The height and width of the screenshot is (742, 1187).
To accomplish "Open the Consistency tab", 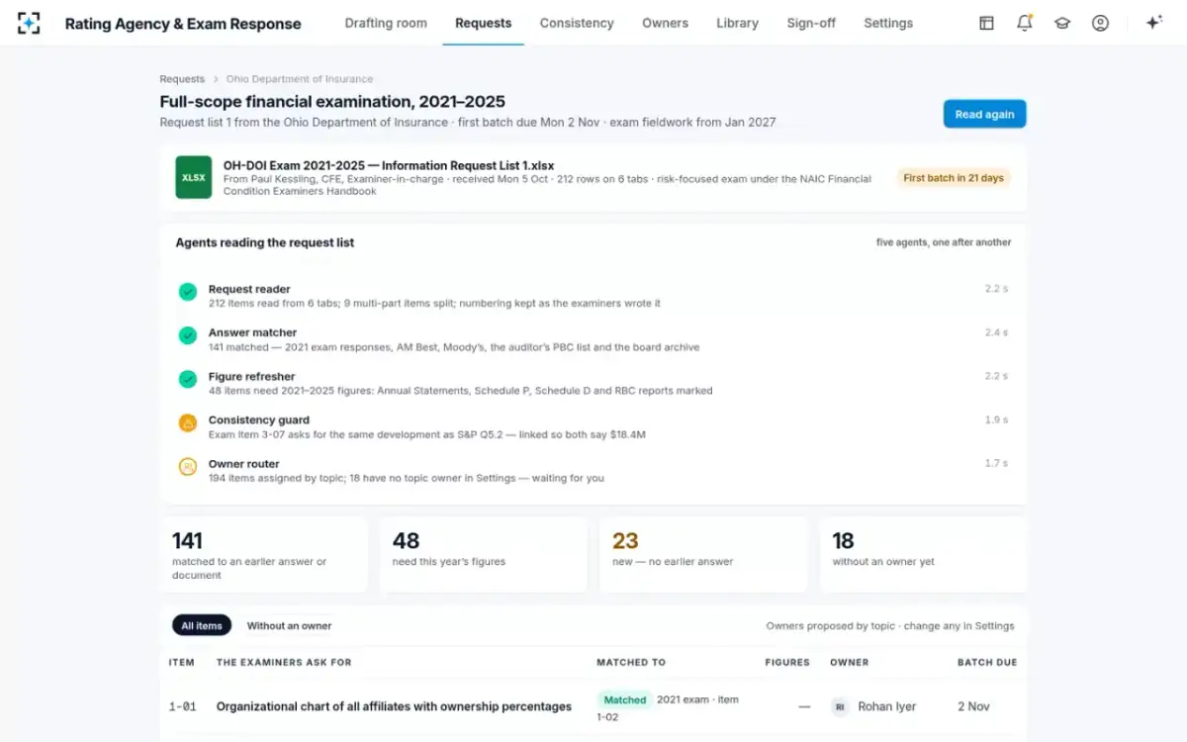I will tap(577, 23).
